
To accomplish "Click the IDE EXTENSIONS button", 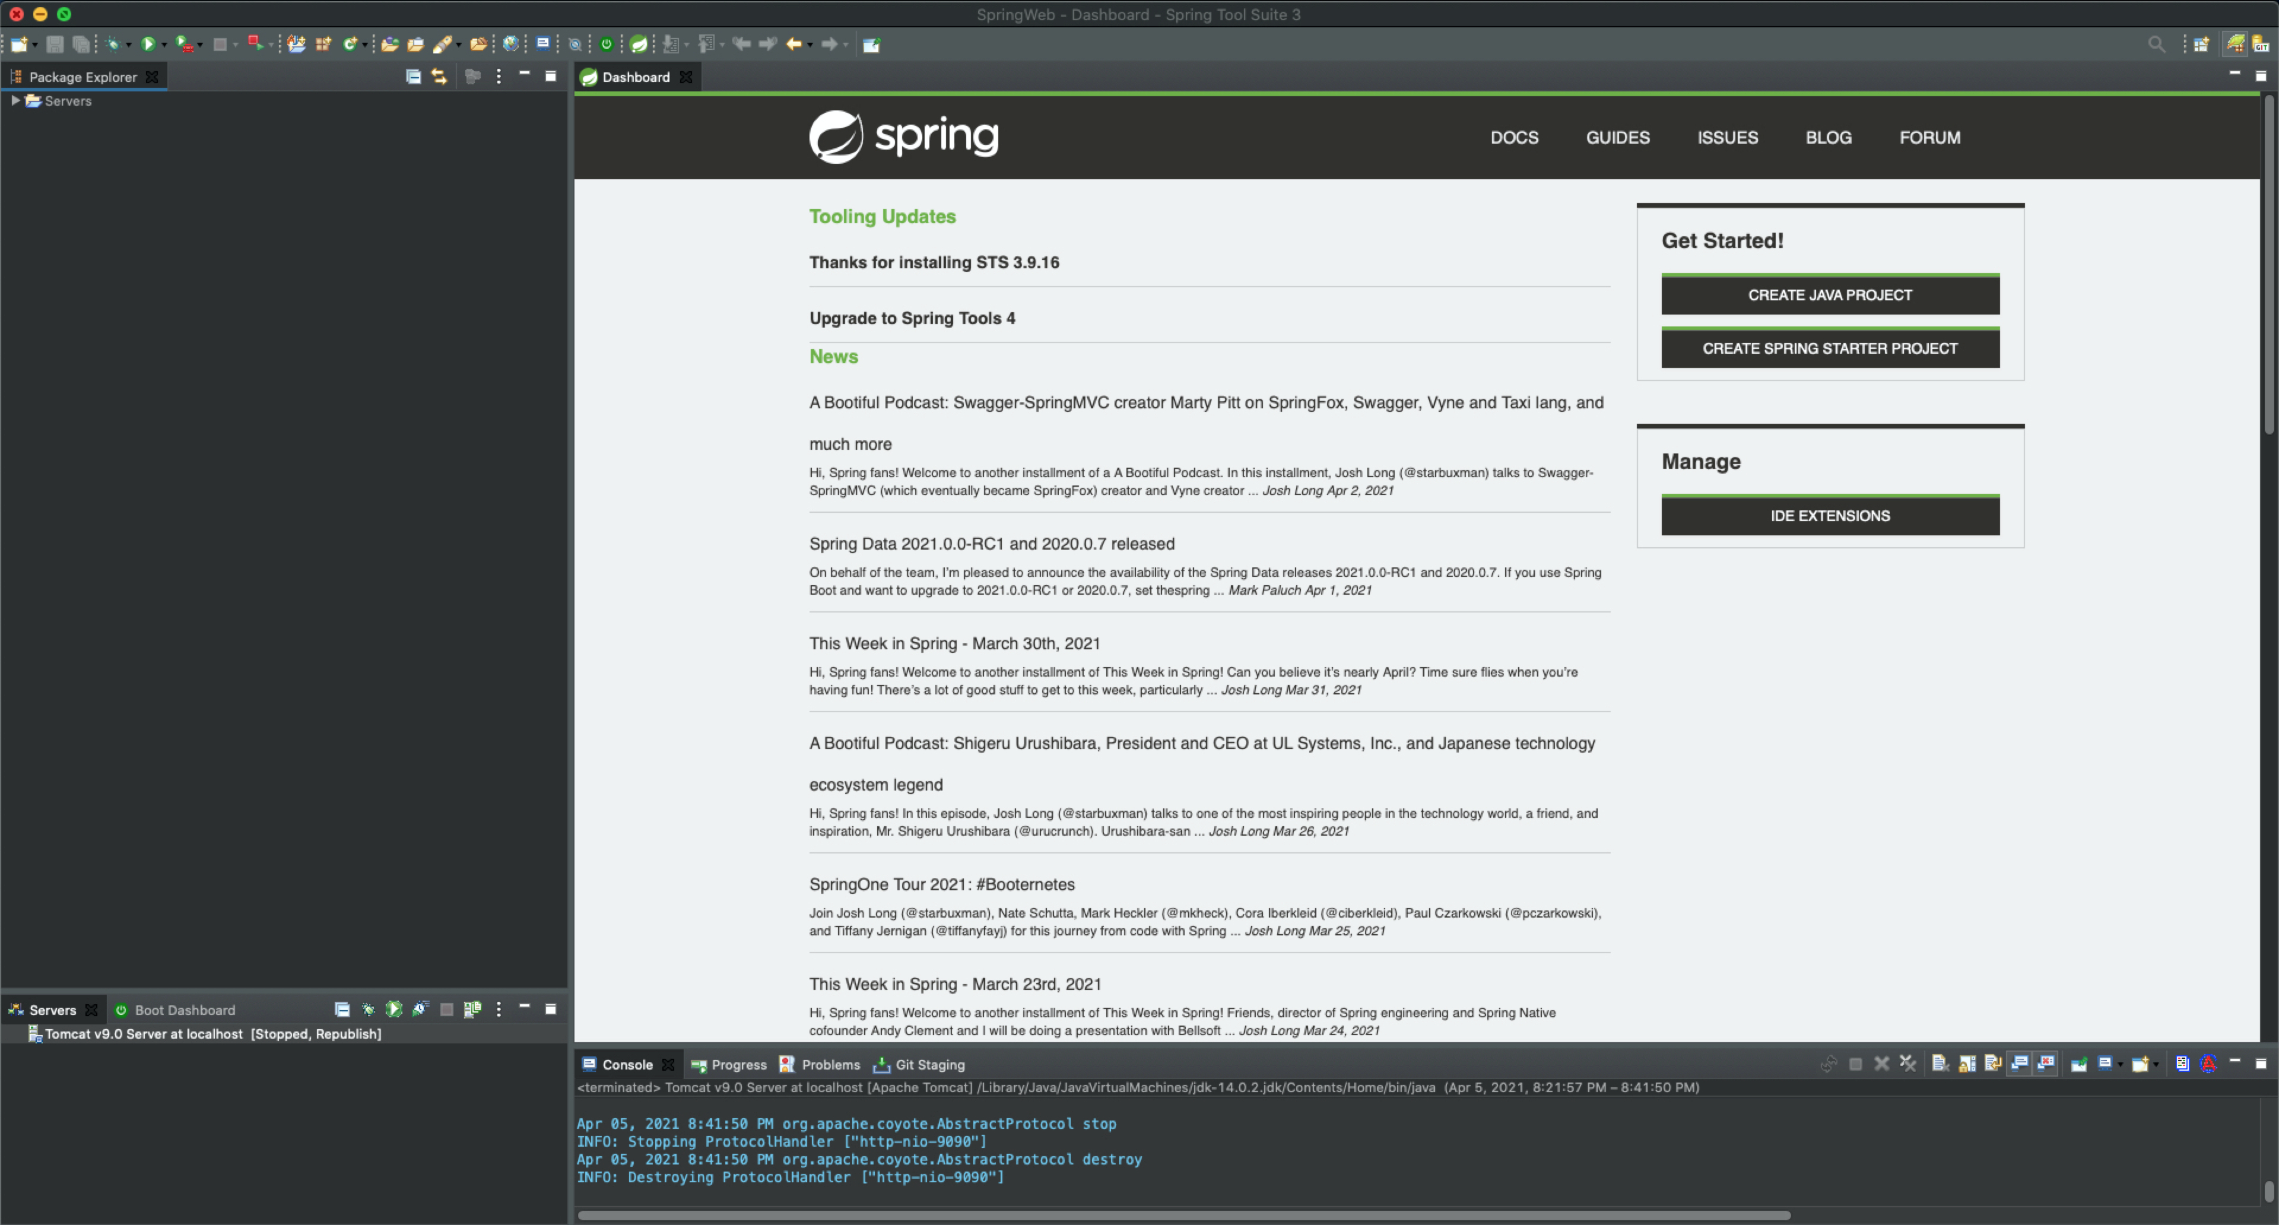I will coord(1830,515).
